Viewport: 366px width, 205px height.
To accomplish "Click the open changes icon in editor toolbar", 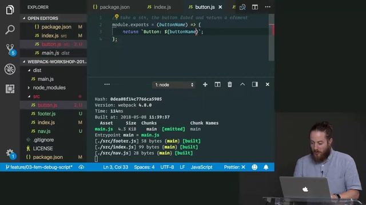I will [242, 7].
